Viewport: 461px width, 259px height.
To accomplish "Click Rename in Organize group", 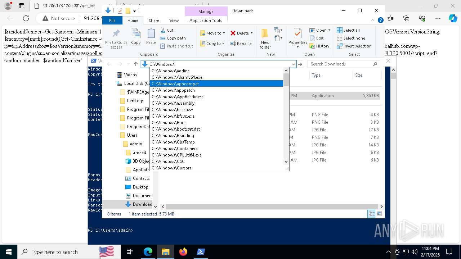I will pos(241,44).
